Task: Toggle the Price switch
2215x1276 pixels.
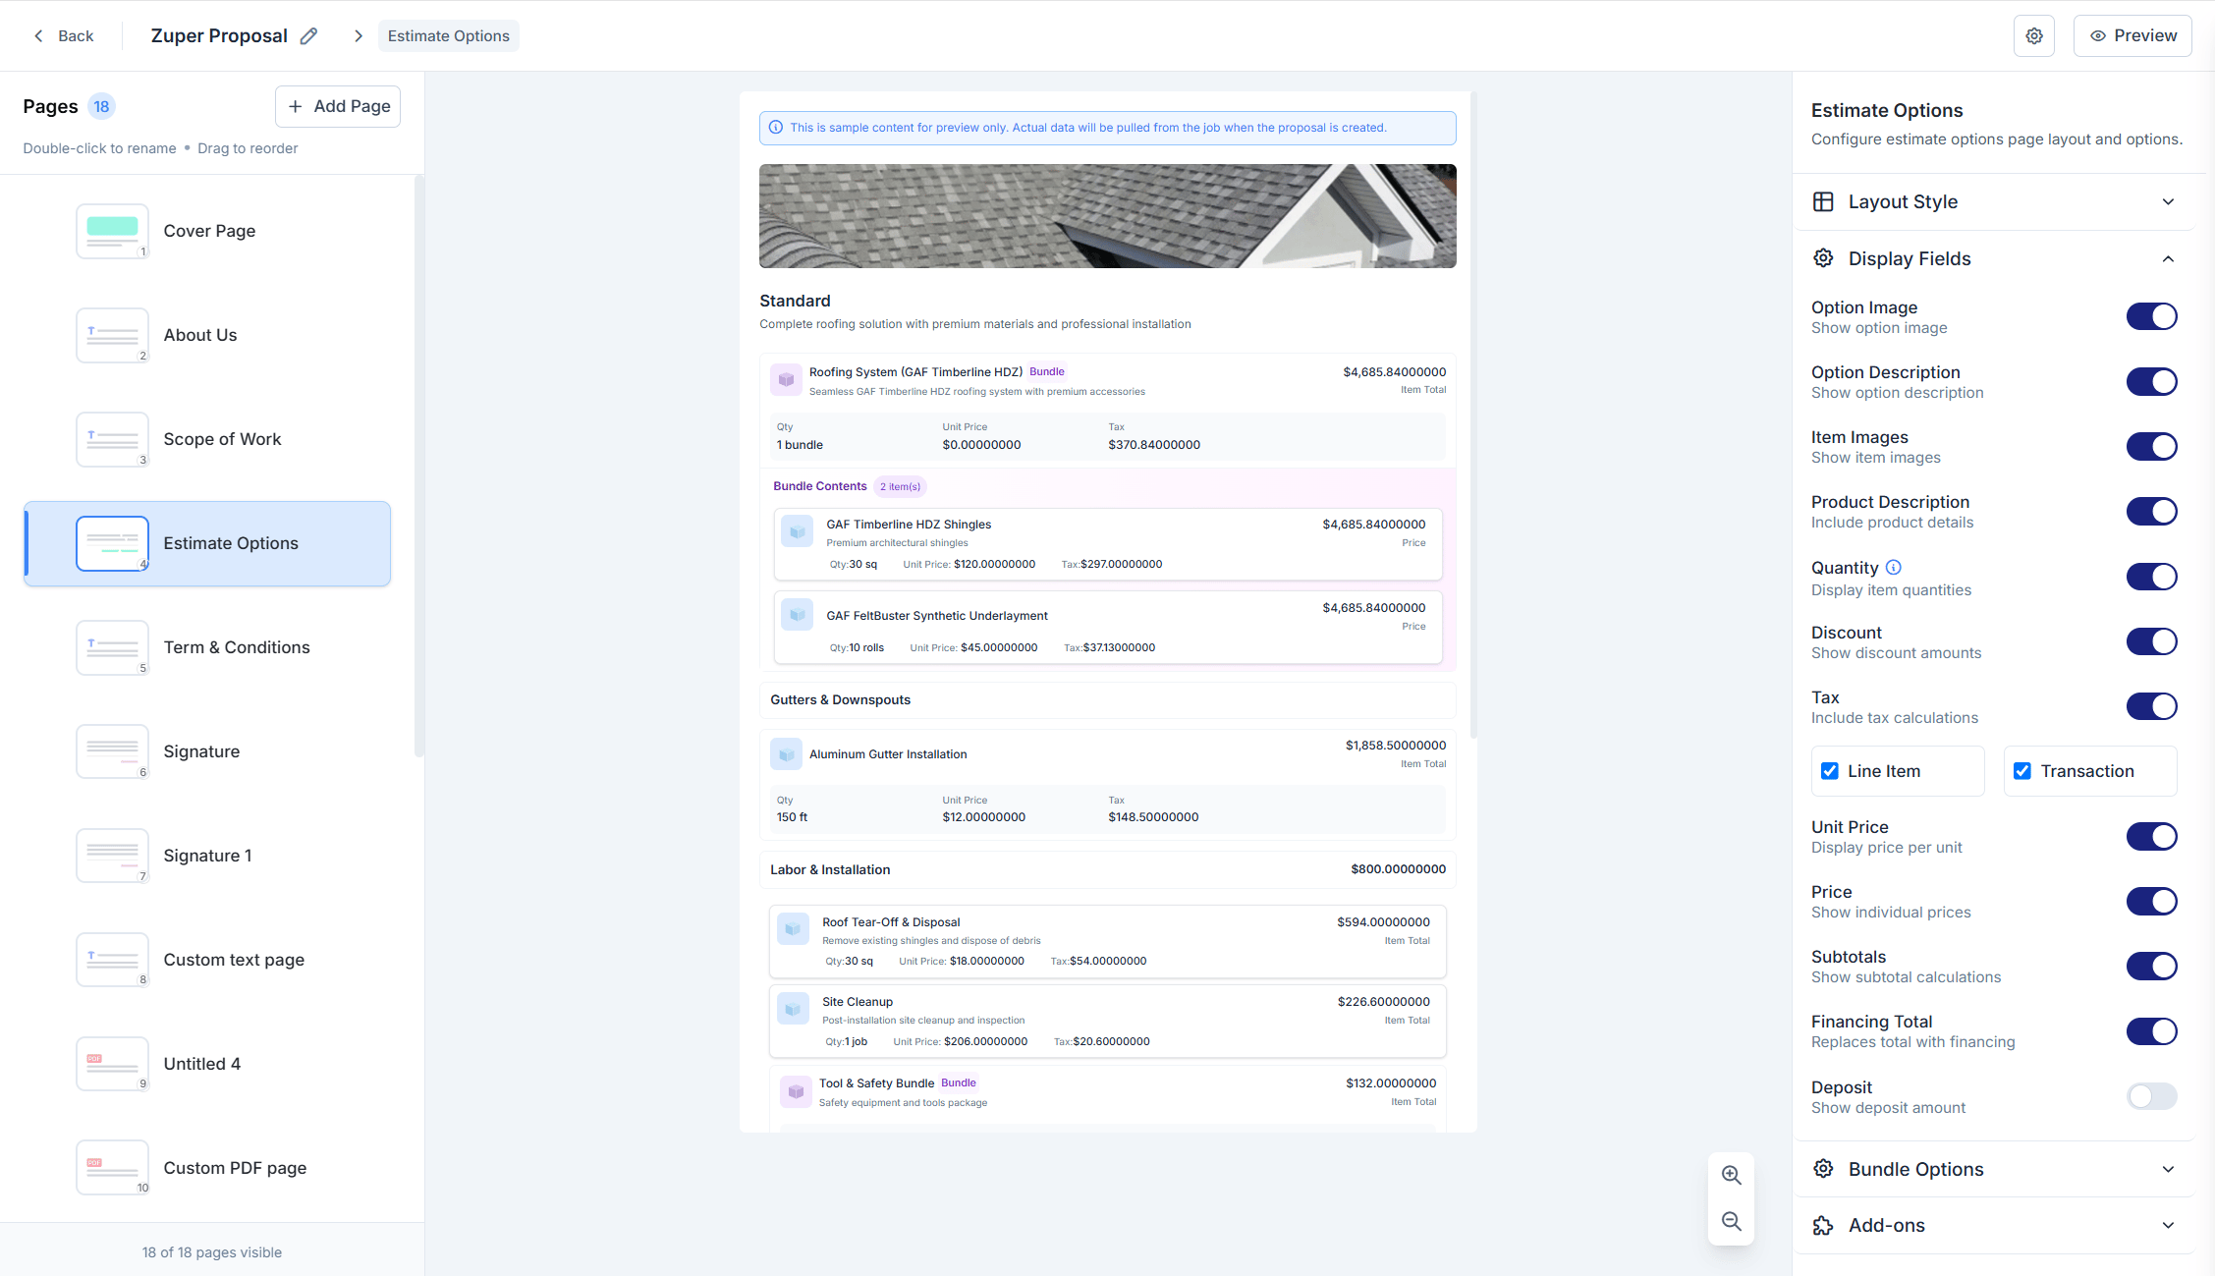Action: [2151, 901]
